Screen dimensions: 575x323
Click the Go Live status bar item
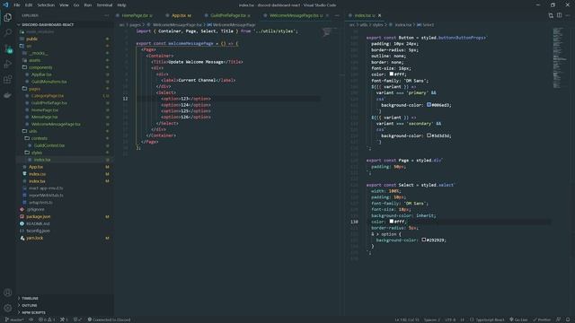click(518, 319)
